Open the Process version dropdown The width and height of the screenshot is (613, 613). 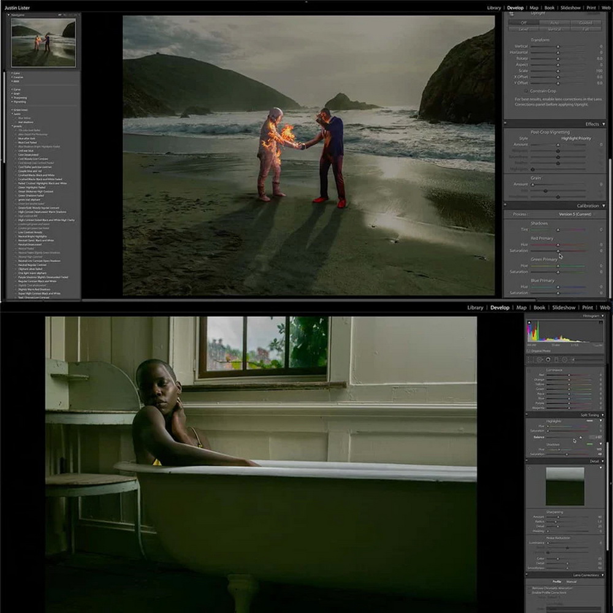[x=574, y=214]
